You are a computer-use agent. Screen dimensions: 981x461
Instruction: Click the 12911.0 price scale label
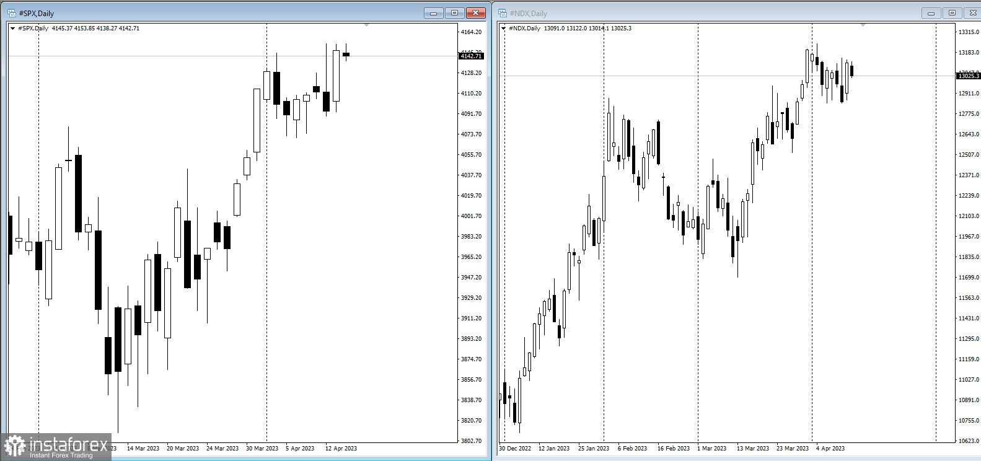coord(969,94)
